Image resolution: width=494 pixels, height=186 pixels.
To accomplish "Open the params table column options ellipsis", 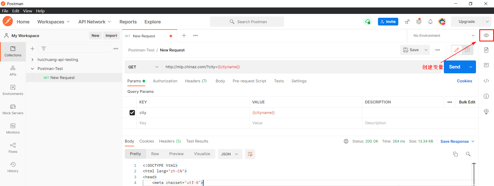I will 450,102.
